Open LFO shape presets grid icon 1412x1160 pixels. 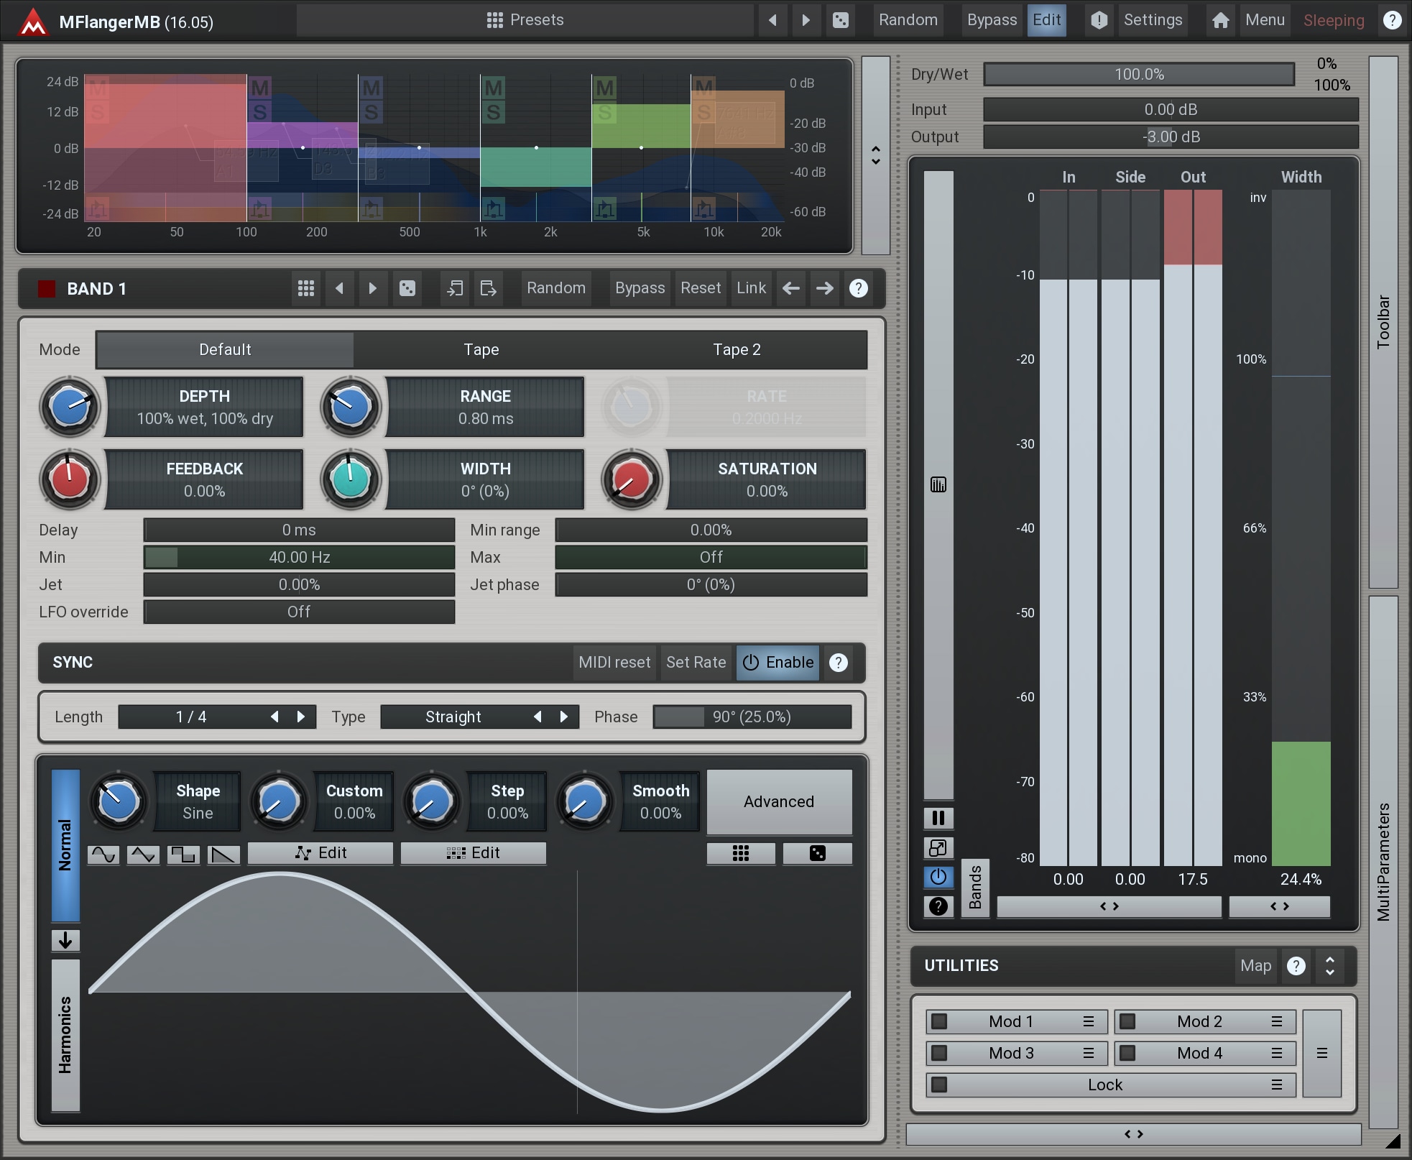[741, 853]
